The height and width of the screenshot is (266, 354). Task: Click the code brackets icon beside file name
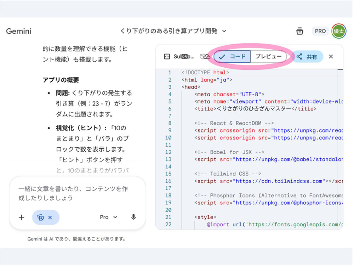pos(166,57)
